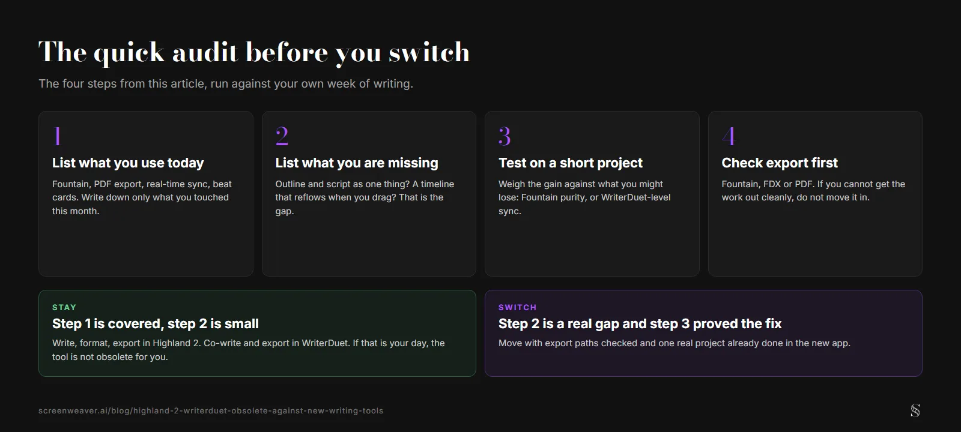Click the purple step number 4
The image size is (961, 432).
pos(729,136)
